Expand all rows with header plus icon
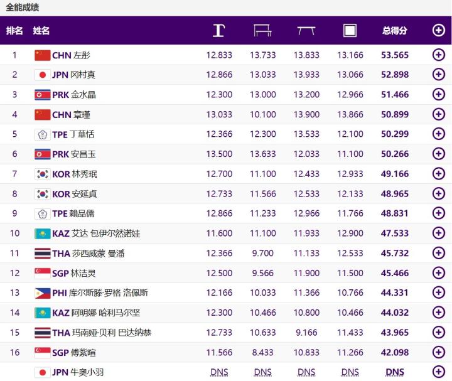This screenshot has height=381, width=452. [439, 30]
